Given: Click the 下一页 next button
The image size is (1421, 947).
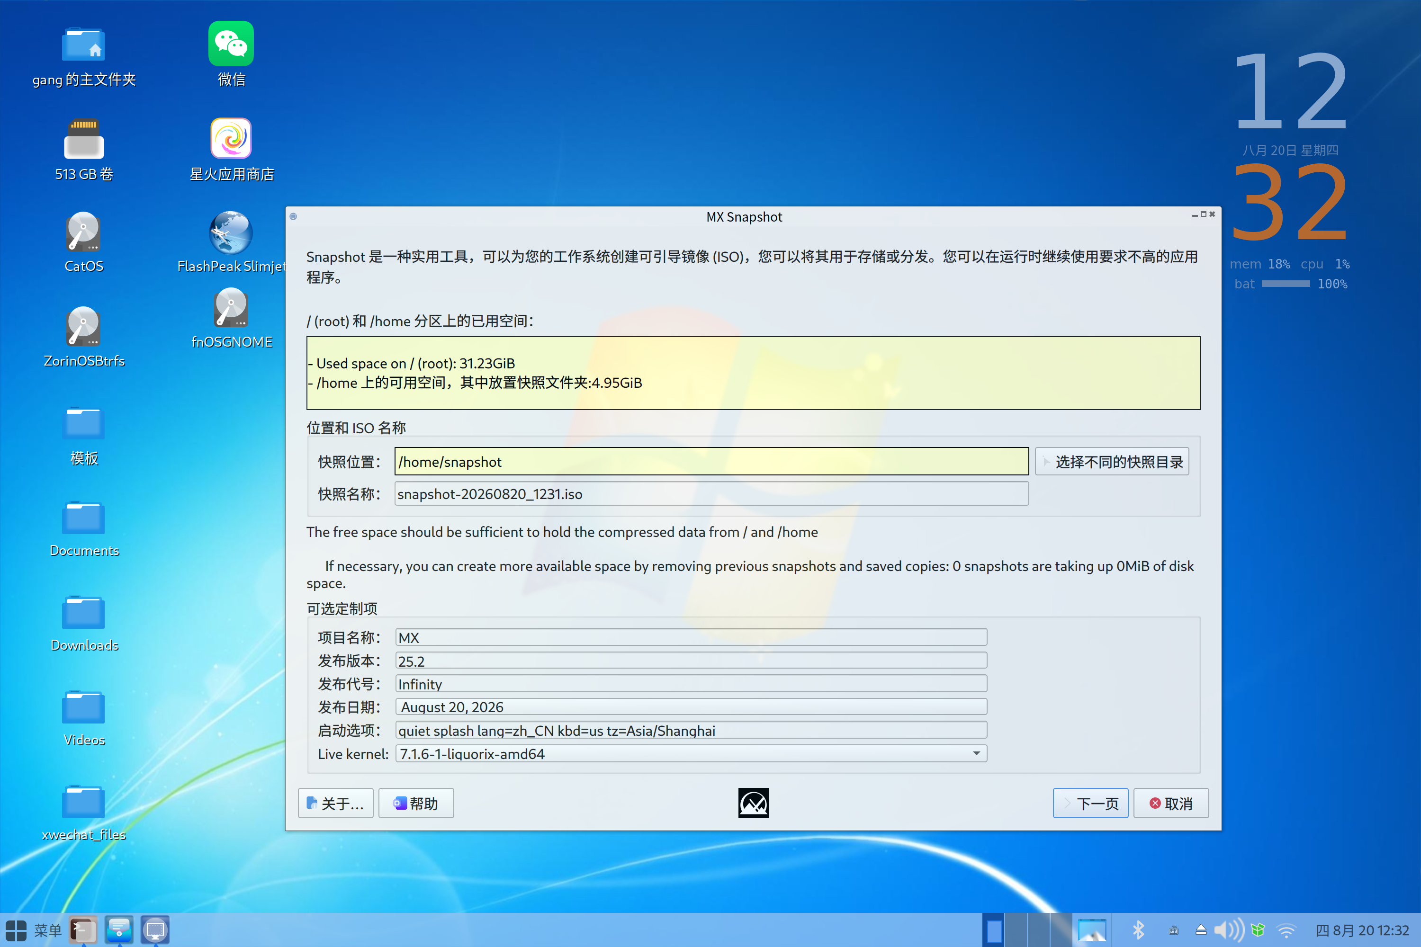Looking at the screenshot, I should pyautogui.click(x=1090, y=803).
